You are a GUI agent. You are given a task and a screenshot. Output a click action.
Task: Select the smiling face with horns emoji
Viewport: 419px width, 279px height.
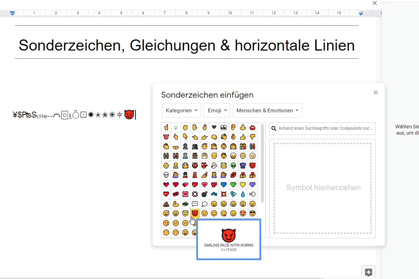click(x=195, y=213)
